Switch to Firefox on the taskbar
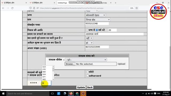 (71, 94)
